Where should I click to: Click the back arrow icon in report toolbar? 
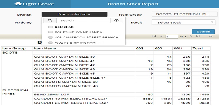211,37
